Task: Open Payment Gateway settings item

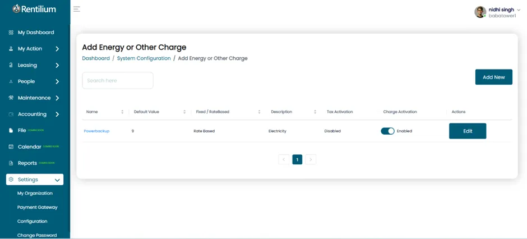Action: [x=38, y=208]
